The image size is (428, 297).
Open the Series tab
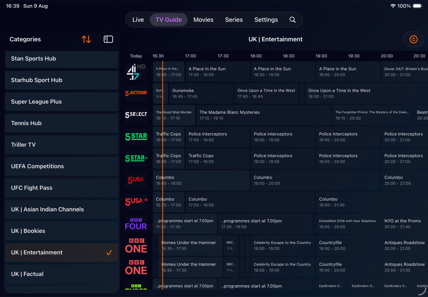[x=234, y=20]
